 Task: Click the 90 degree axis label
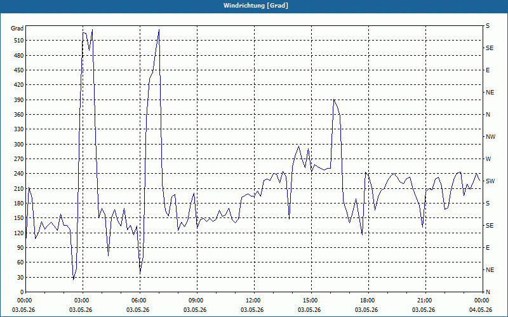pyautogui.click(x=20, y=248)
